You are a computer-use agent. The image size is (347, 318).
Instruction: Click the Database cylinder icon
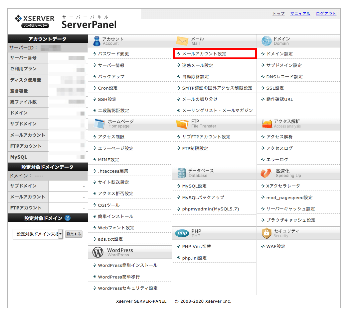[x=182, y=173]
